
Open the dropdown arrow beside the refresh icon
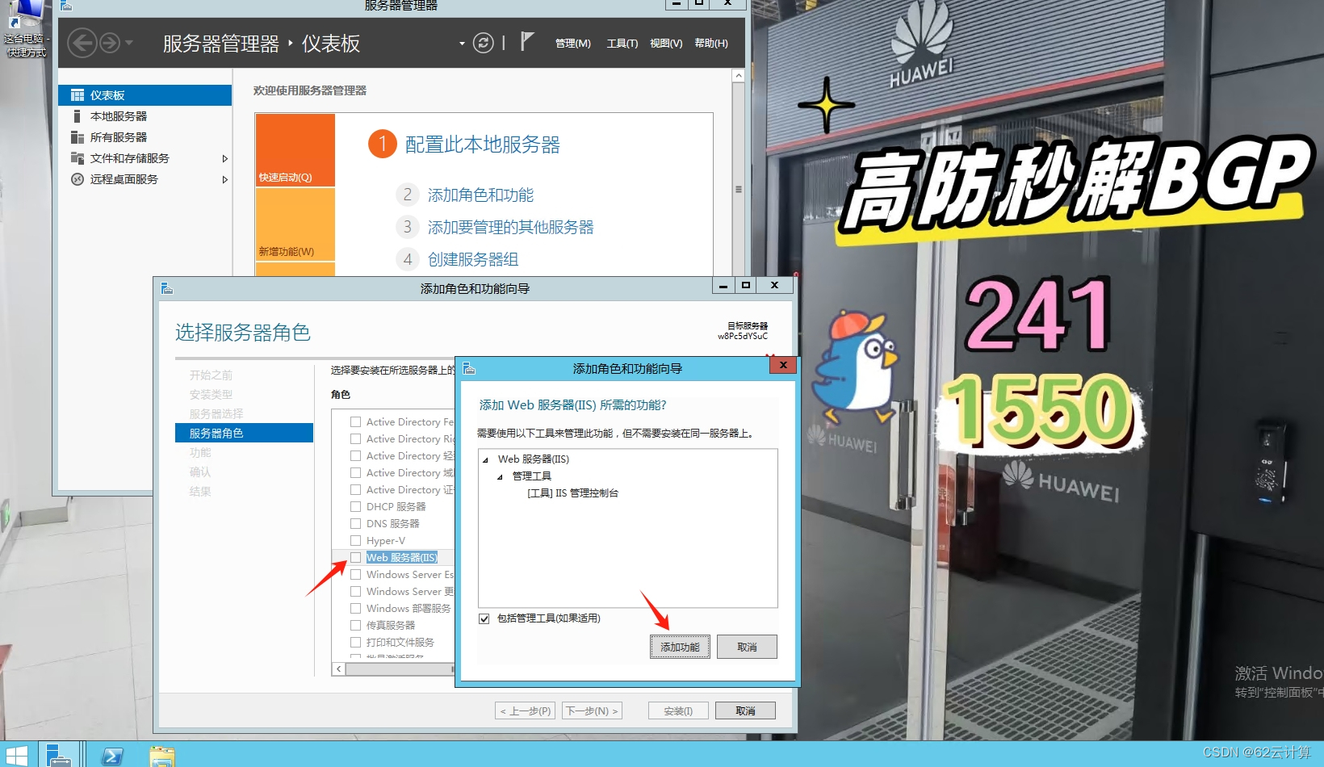462,44
